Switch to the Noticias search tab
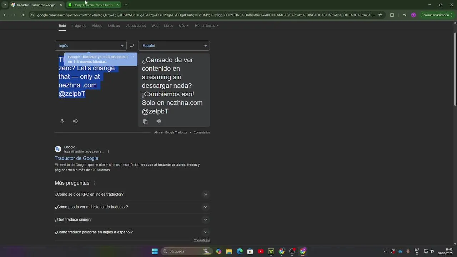457x257 pixels. (114, 26)
